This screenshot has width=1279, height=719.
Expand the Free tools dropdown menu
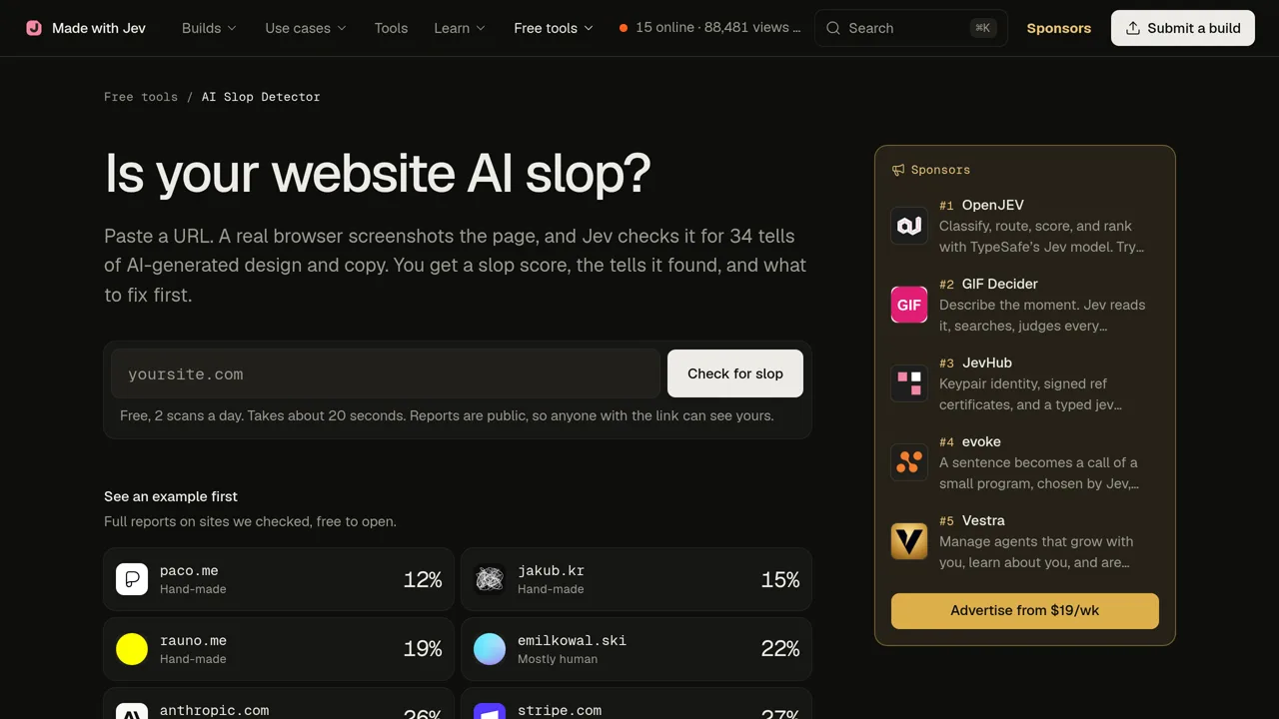[554, 28]
